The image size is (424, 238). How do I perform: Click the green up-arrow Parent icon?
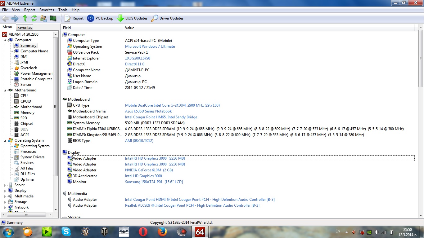point(25,18)
